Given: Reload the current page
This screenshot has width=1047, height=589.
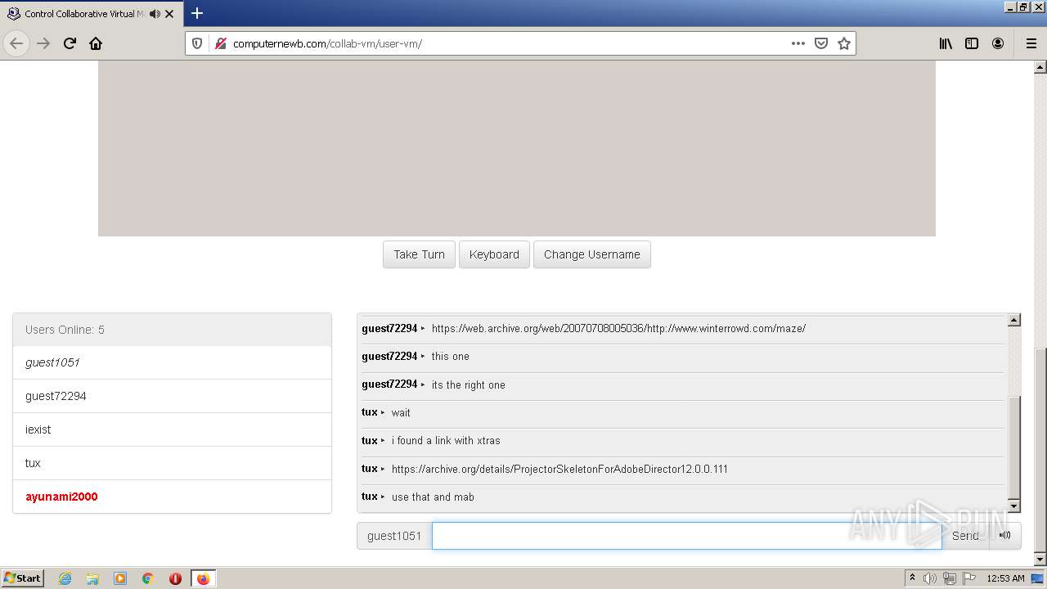Looking at the screenshot, I should click(x=70, y=43).
